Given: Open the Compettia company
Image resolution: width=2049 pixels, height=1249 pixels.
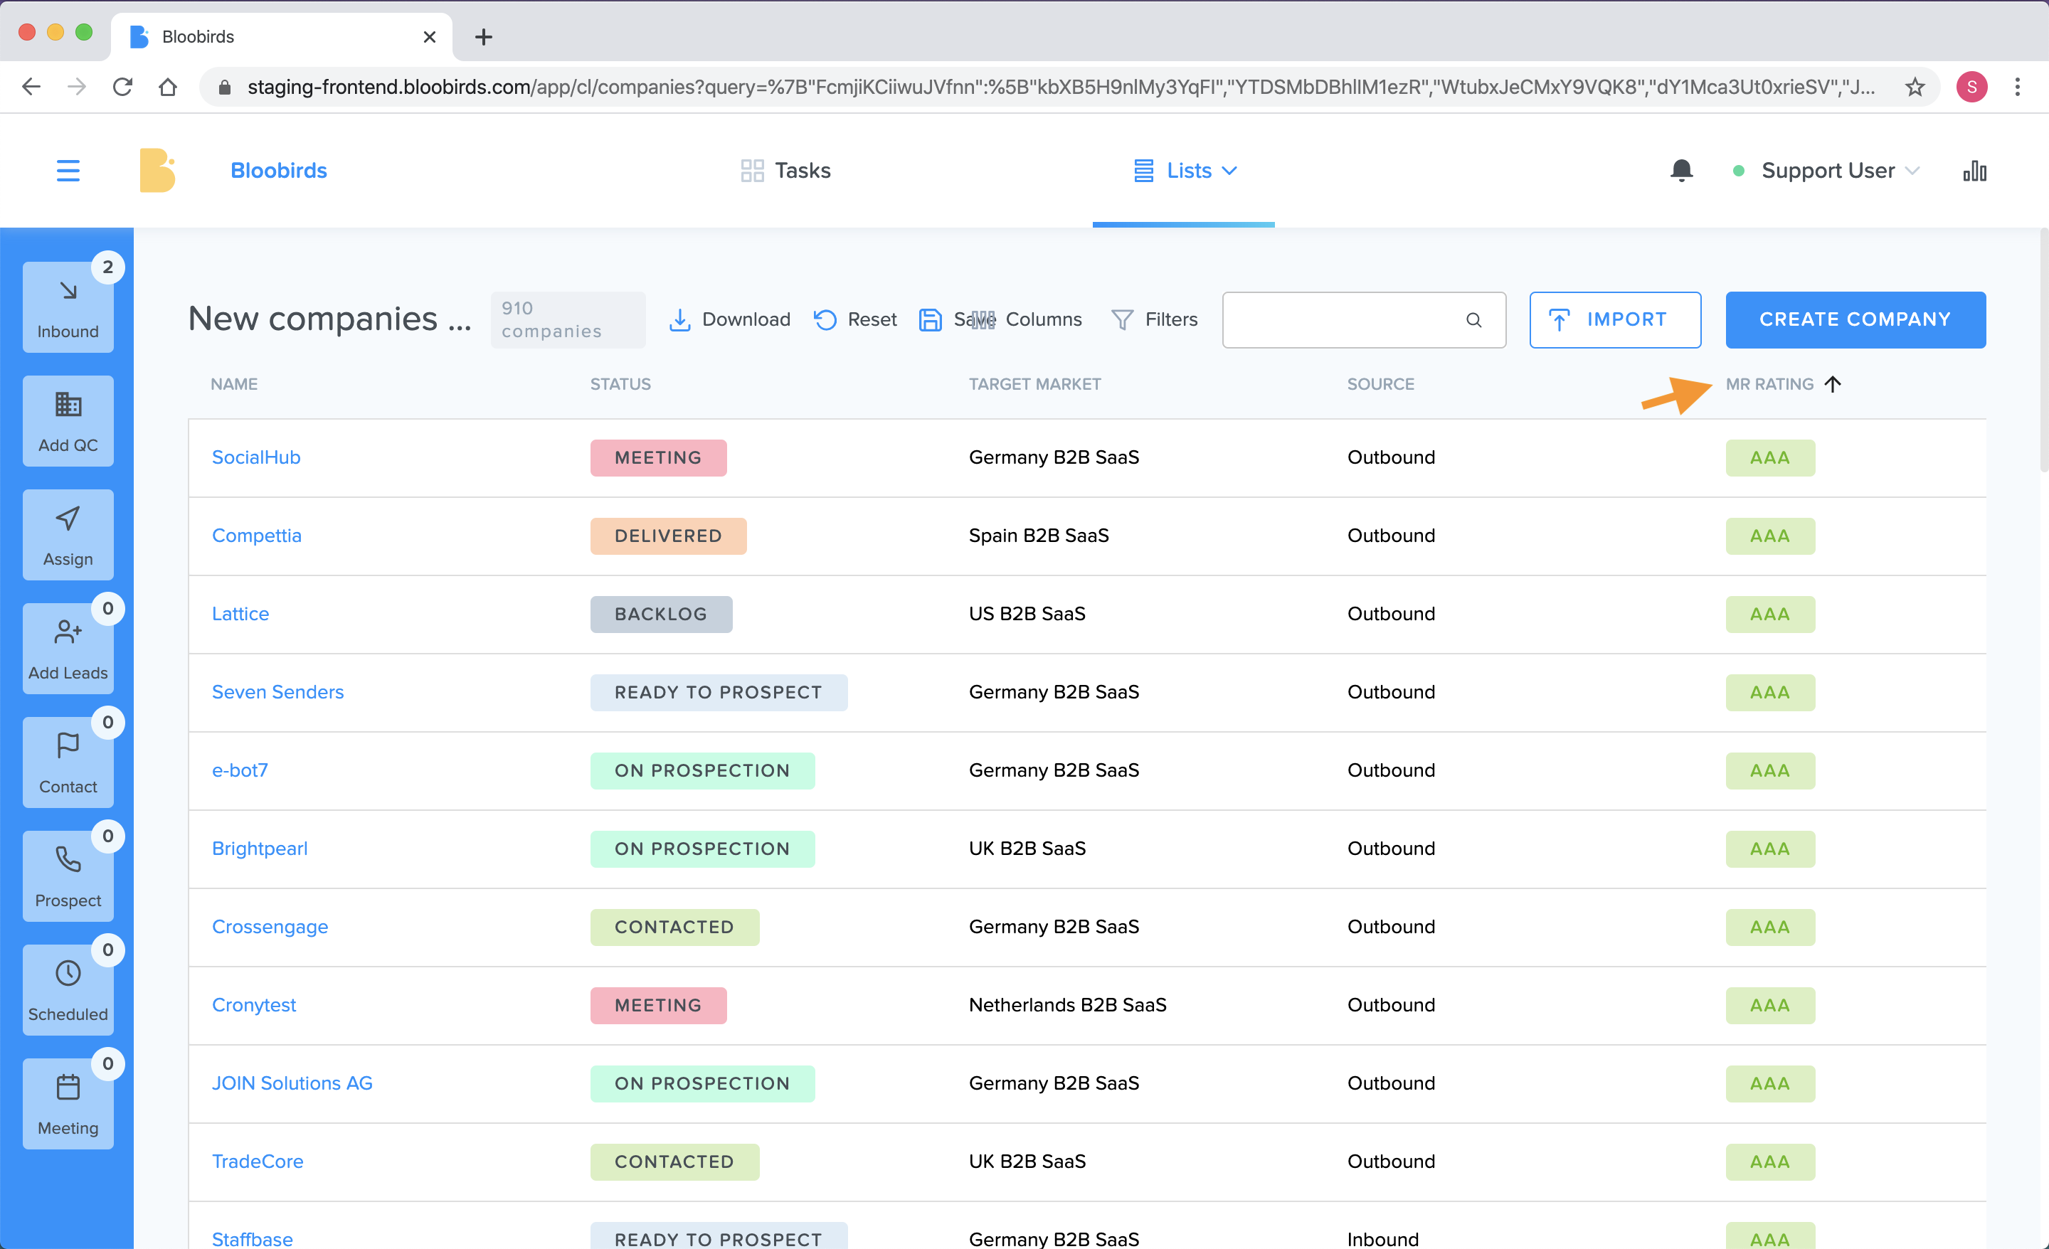Looking at the screenshot, I should [256, 536].
